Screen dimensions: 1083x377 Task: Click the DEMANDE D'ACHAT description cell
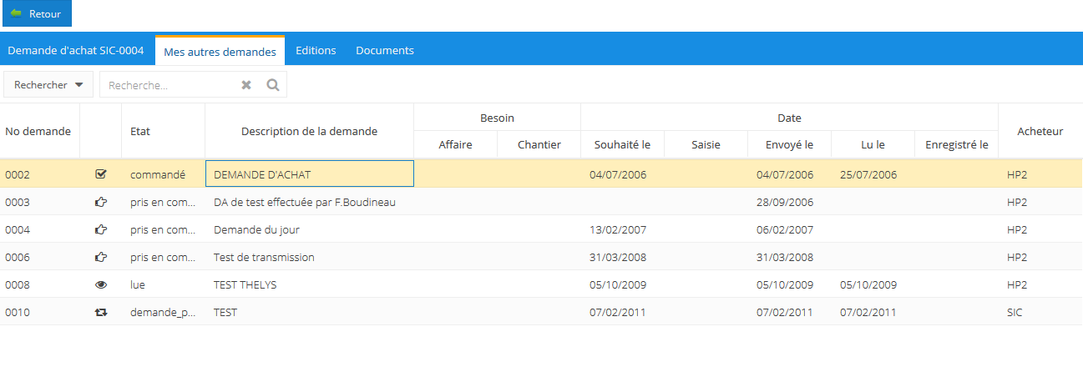point(309,173)
